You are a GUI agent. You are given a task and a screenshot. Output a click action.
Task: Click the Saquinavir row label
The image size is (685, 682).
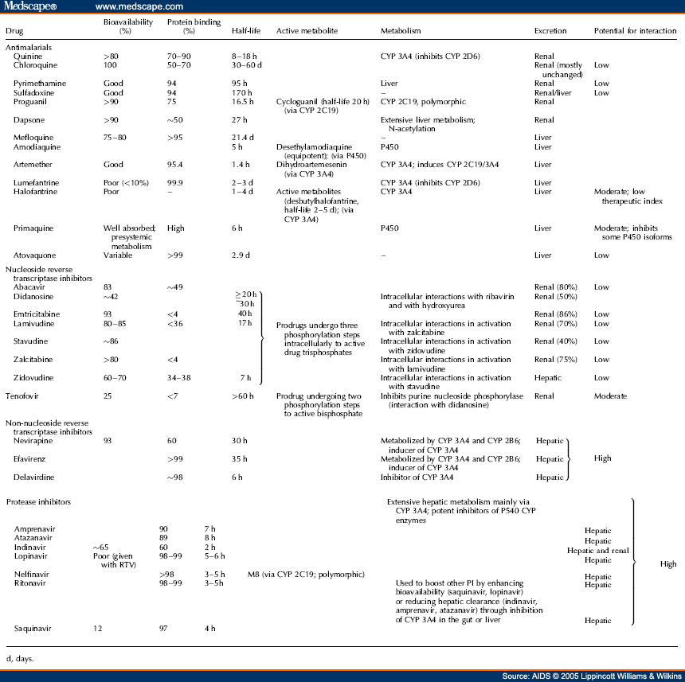(x=33, y=629)
